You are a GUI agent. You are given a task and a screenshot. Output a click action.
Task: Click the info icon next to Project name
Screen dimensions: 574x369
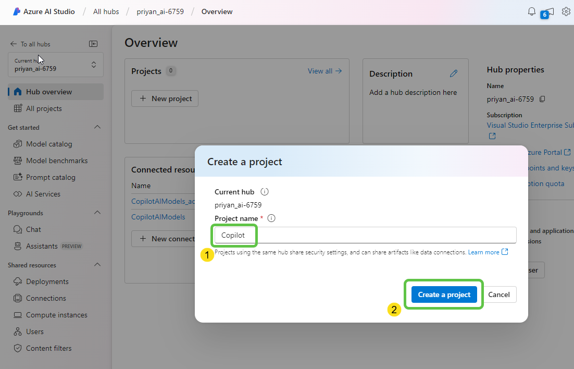[271, 218]
